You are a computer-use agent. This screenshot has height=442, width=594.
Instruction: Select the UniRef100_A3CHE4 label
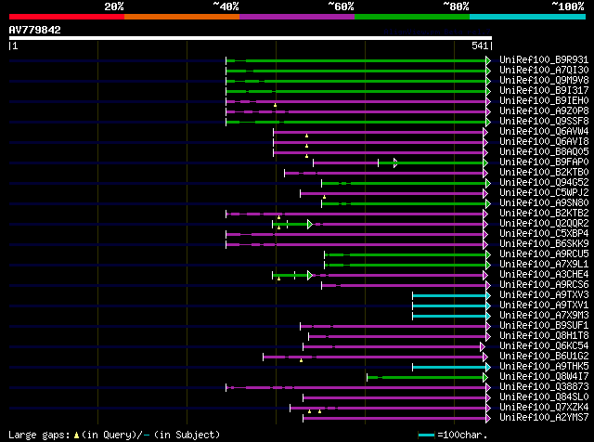(544, 275)
